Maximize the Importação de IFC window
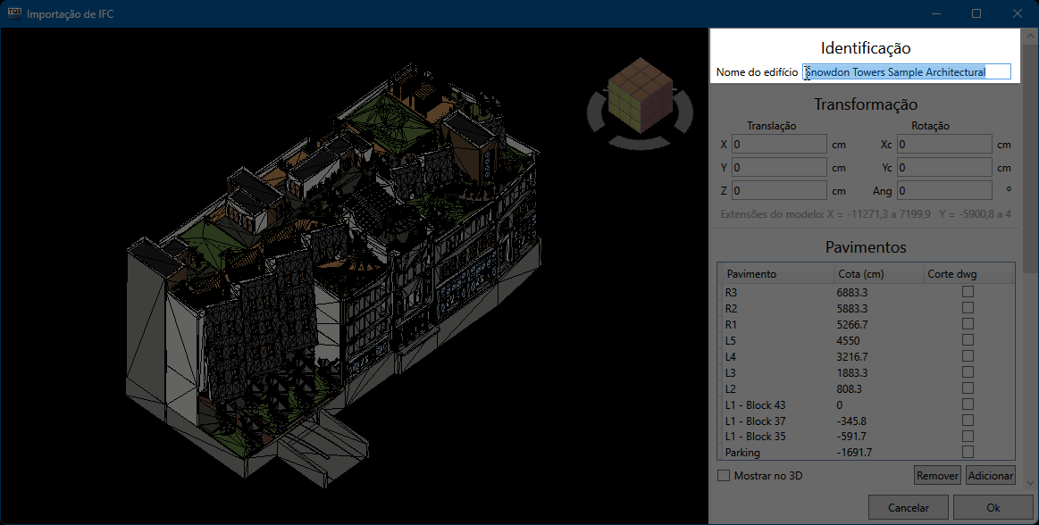This screenshot has width=1039, height=525. click(x=976, y=13)
